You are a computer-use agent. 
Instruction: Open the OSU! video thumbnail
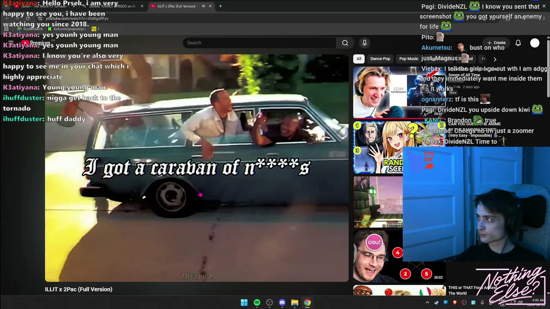point(399,257)
